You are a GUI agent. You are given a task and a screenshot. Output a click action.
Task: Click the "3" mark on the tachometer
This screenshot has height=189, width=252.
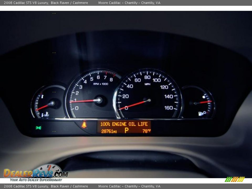pyautogui.click(x=81, y=87)
